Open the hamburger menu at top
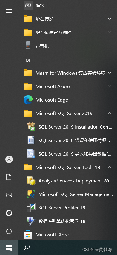Viewport: 117px width, 255px height. [x=9, y=11]
